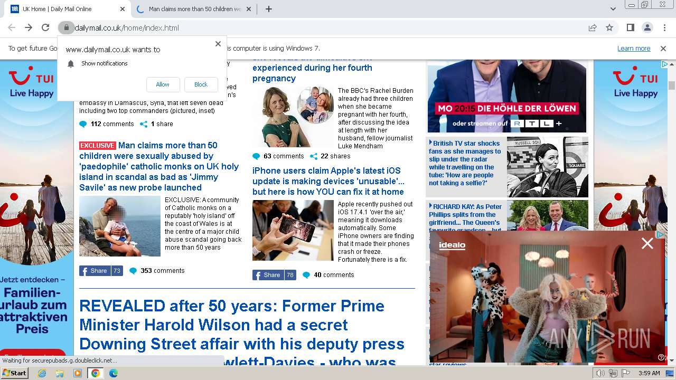676x380 pixels.
Task: View 63 comments on pregnancy story
Action: click(x=278, y=156)
